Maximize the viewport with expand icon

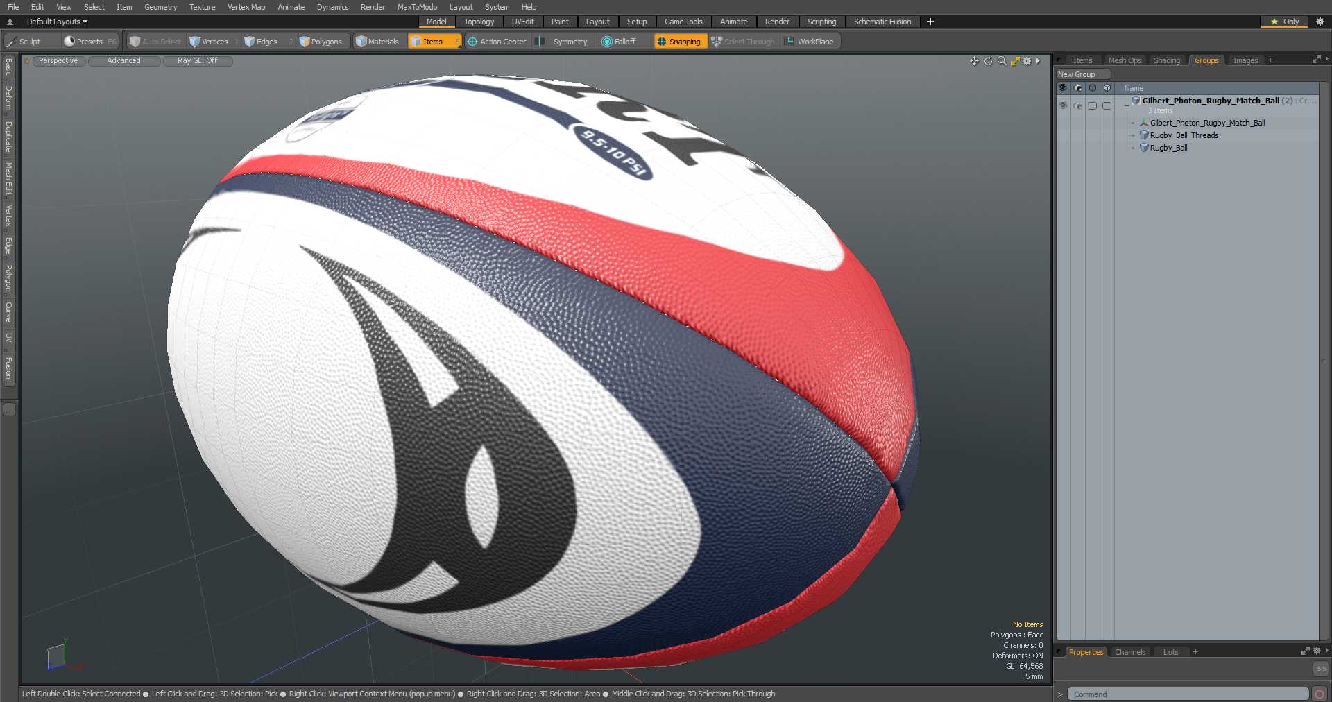click(1015, 61)
